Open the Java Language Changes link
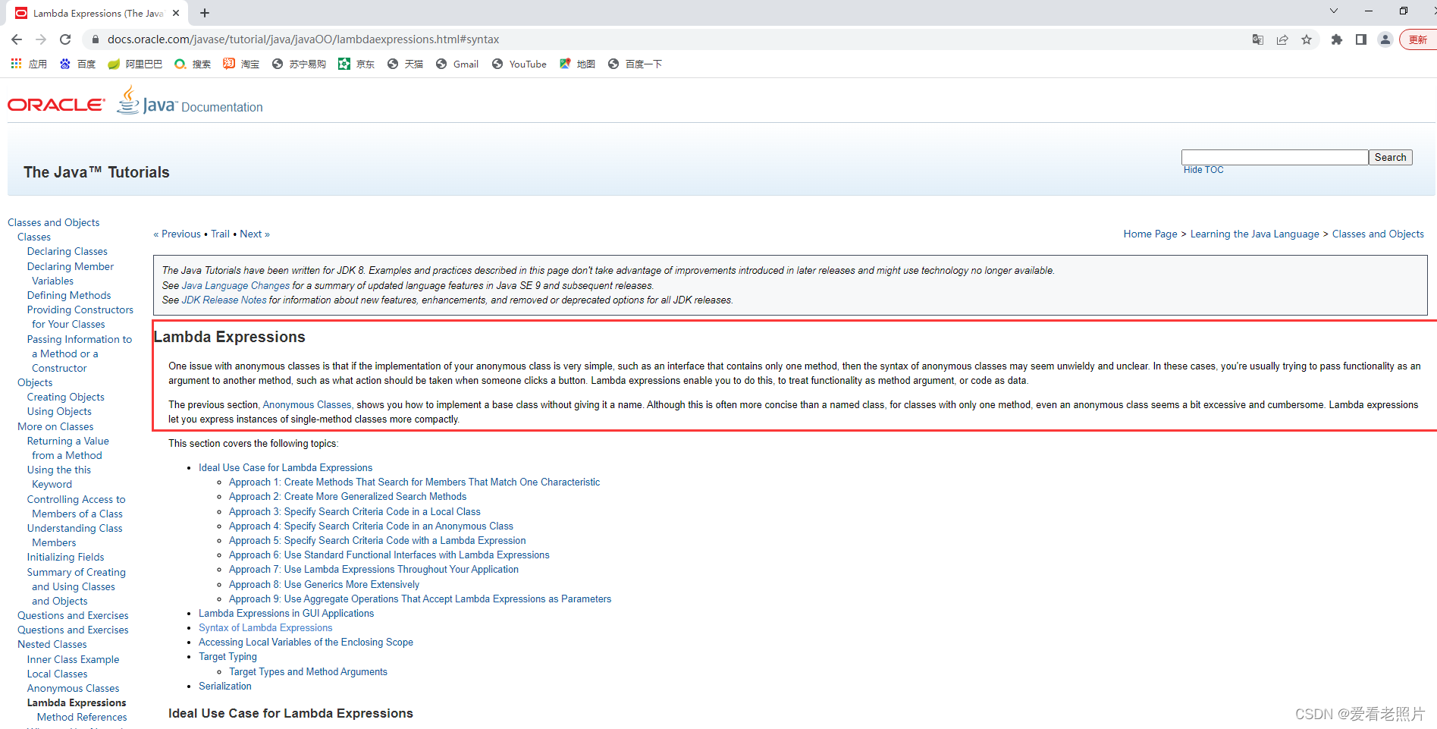This screenshot has height=729, width=1437. [236, 286]
